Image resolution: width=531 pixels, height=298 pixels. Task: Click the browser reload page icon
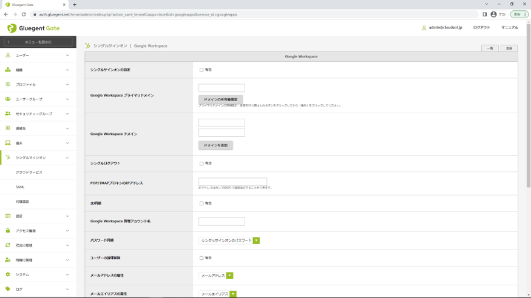coord(24,15)
